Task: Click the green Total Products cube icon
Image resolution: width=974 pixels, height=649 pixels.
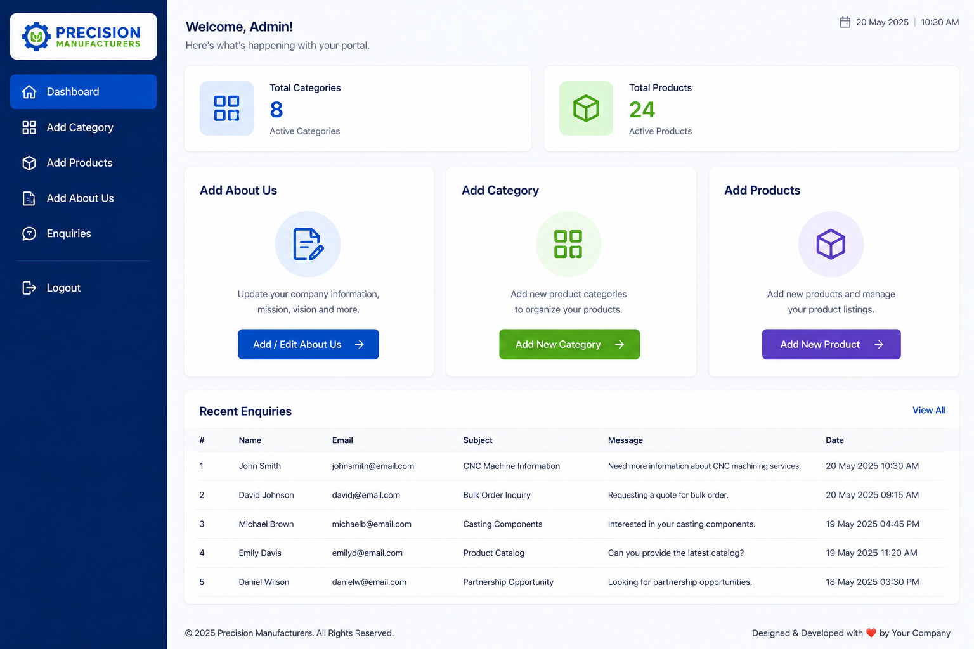Action: coord(586,108)
